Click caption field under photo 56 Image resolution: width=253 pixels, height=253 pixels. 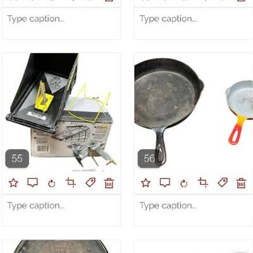click(x=194, y=210)
